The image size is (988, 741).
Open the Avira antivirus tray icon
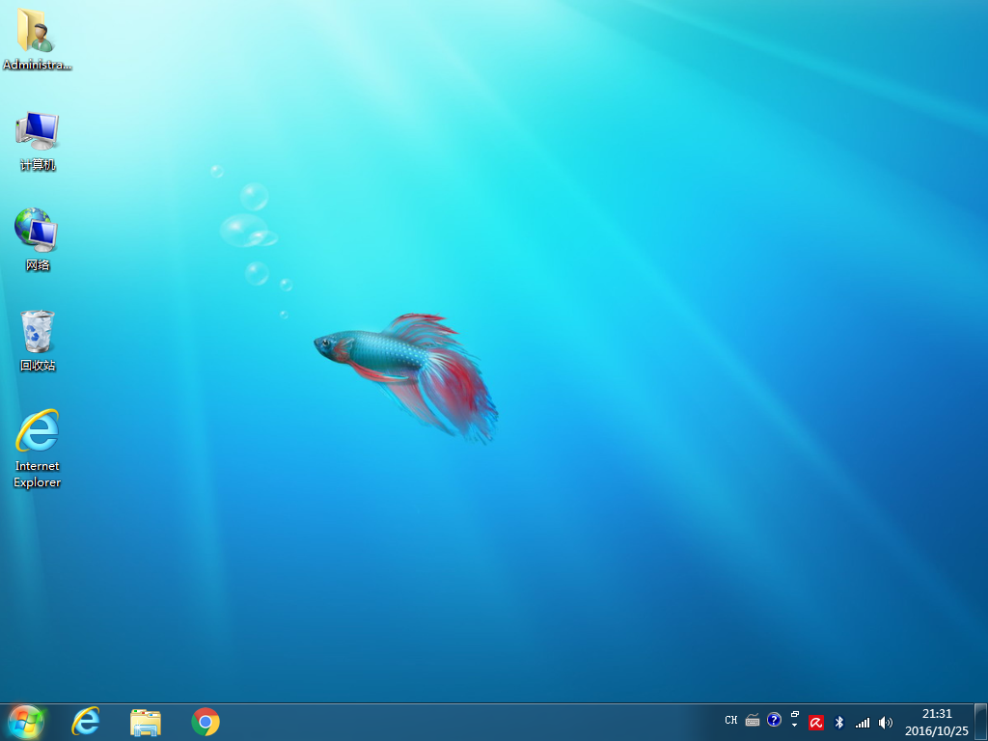(816, 723)
